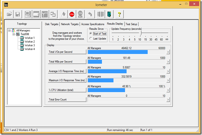Disconnect the selected worker or manager
This screenshot has height=135, width=202.
[101, 14]
